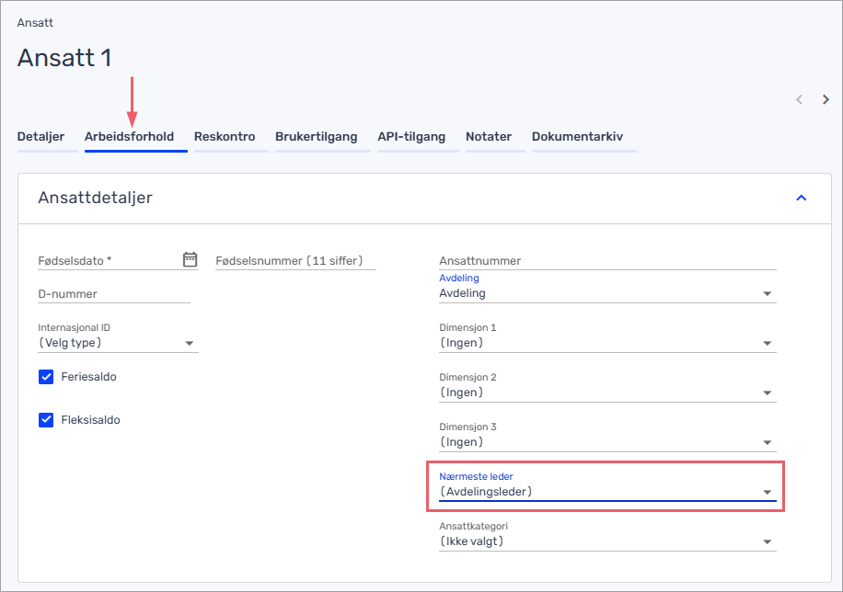Collapse the Ansattdetaljer panel chevron

801,198
